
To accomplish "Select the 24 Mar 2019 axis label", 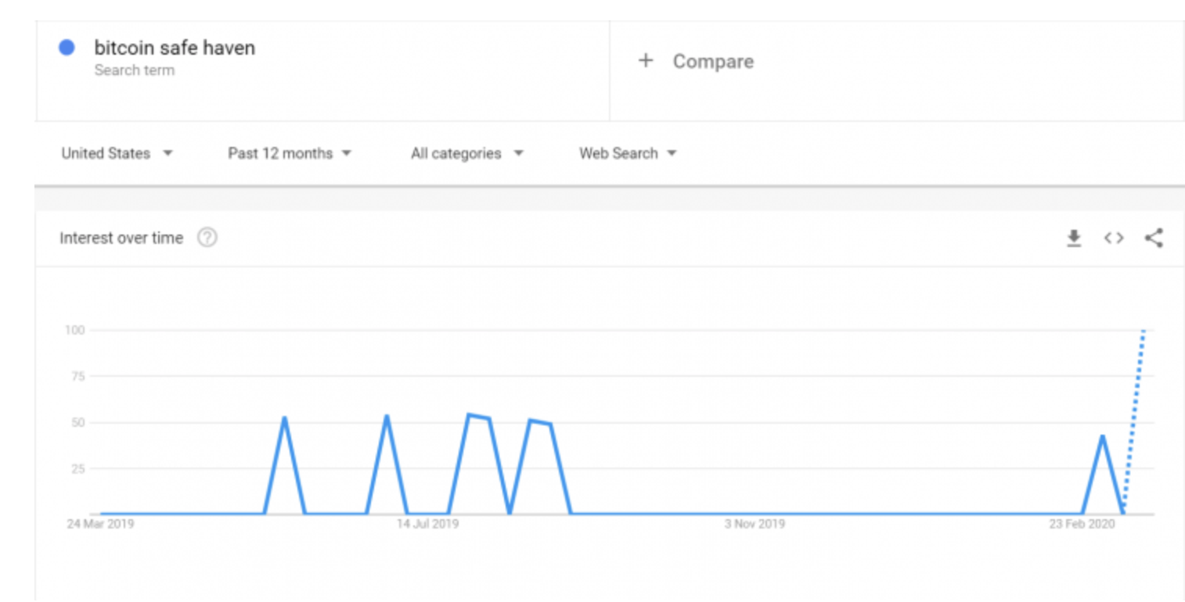I will coord(102,524).
